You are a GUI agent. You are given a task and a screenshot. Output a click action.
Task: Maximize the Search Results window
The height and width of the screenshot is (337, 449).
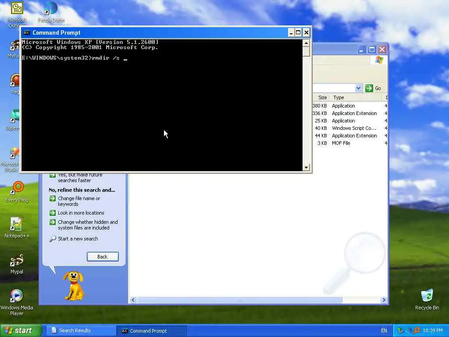[372, 50]
